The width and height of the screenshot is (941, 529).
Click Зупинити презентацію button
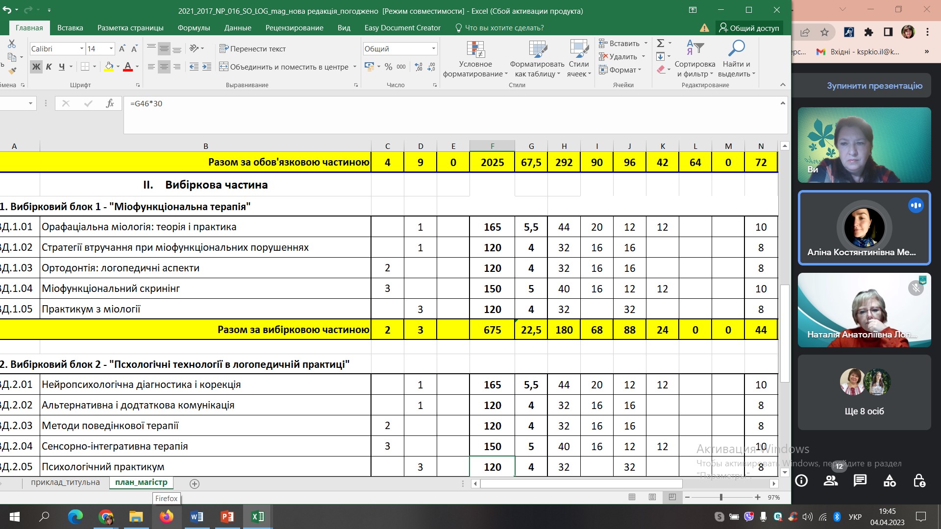pos(874,86)
